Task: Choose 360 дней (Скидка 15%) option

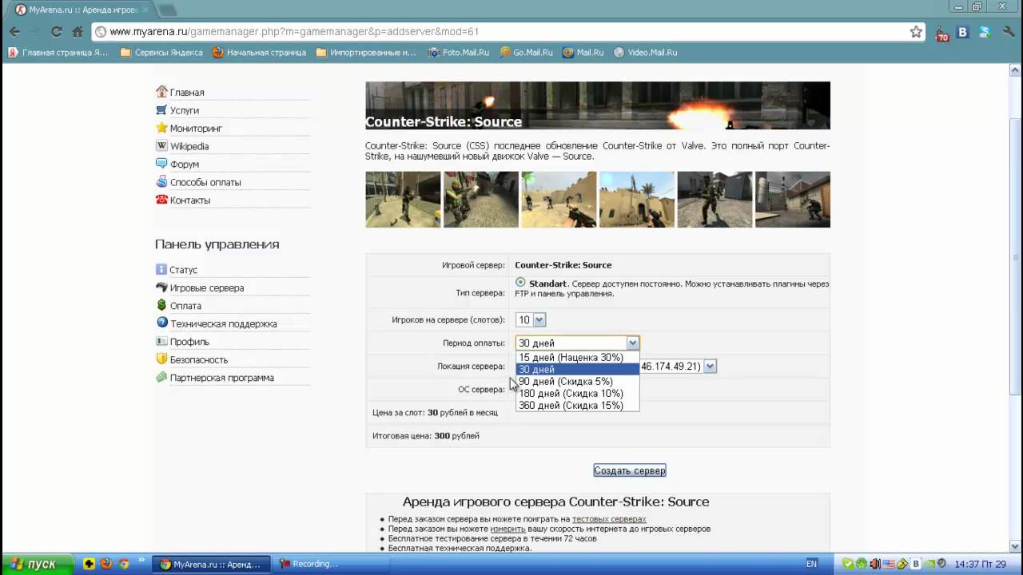Action: click(x=578, y=406)
